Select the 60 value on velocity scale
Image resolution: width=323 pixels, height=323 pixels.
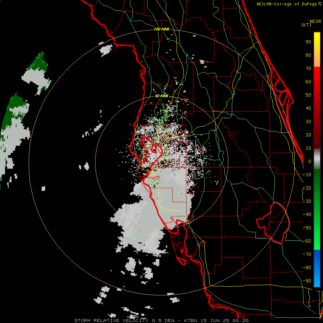308,81
